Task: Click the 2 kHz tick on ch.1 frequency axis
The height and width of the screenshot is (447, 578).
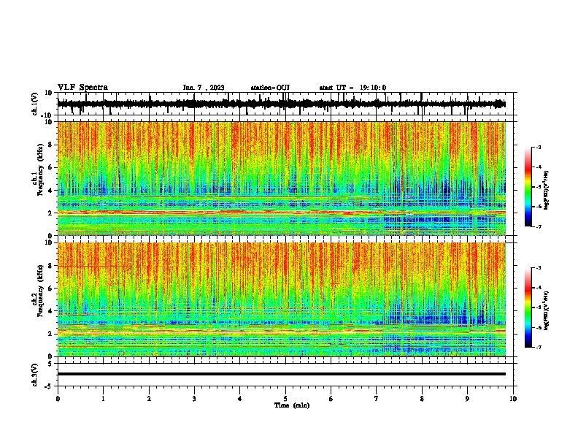Action: point(50,213)
